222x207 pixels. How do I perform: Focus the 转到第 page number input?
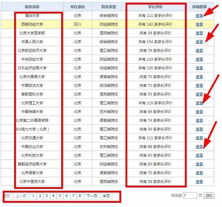coord(190,196)
